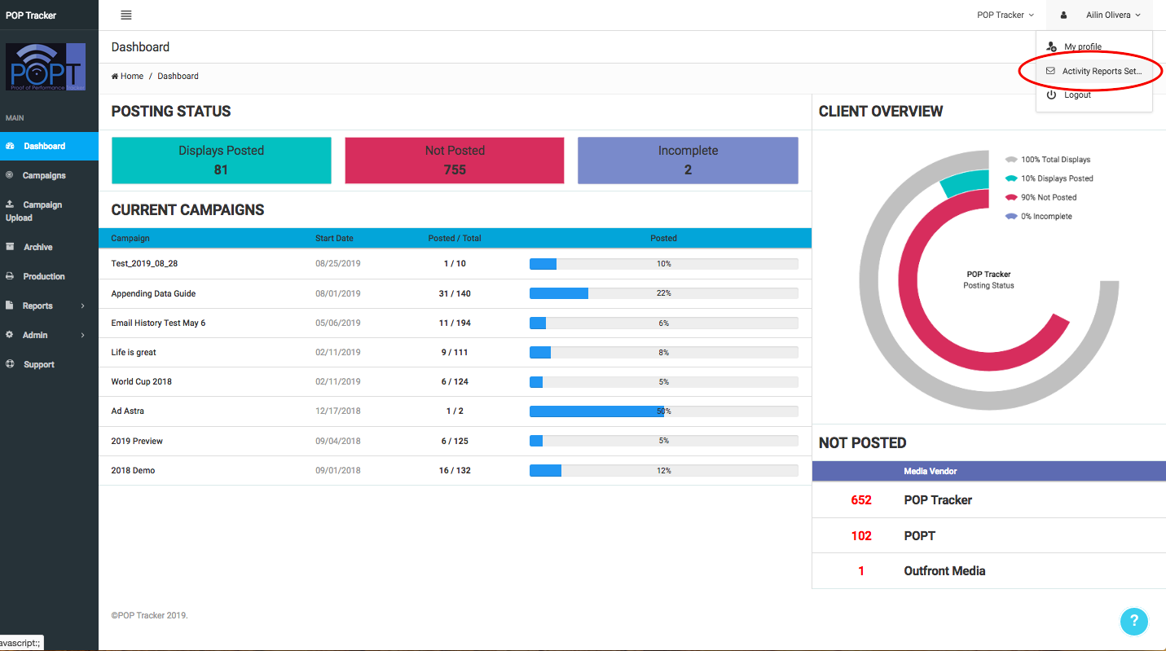Screen dimensions: 1166x651
Task: Click the Dashboard speedometer icon in sidebar
Action: coord(10,147)
